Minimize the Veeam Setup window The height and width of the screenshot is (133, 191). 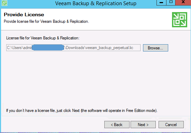point(161,2)
